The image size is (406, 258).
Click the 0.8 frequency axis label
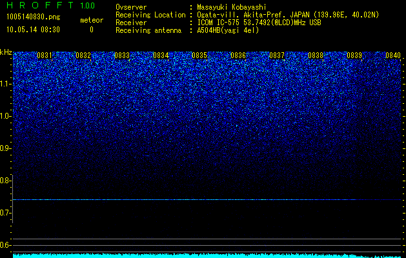click(x=5, y=181)
